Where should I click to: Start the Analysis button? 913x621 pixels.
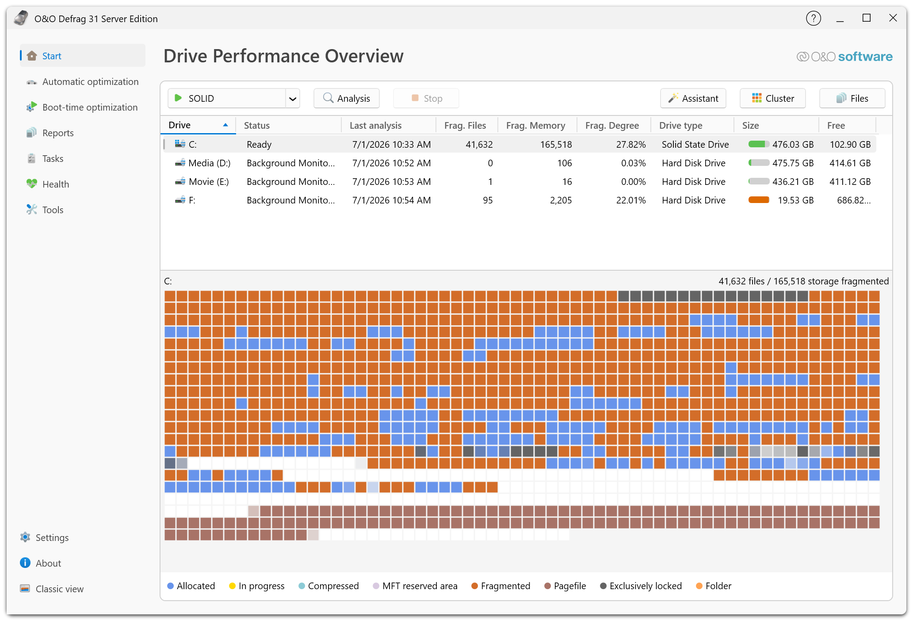click(x=347, y=98)
